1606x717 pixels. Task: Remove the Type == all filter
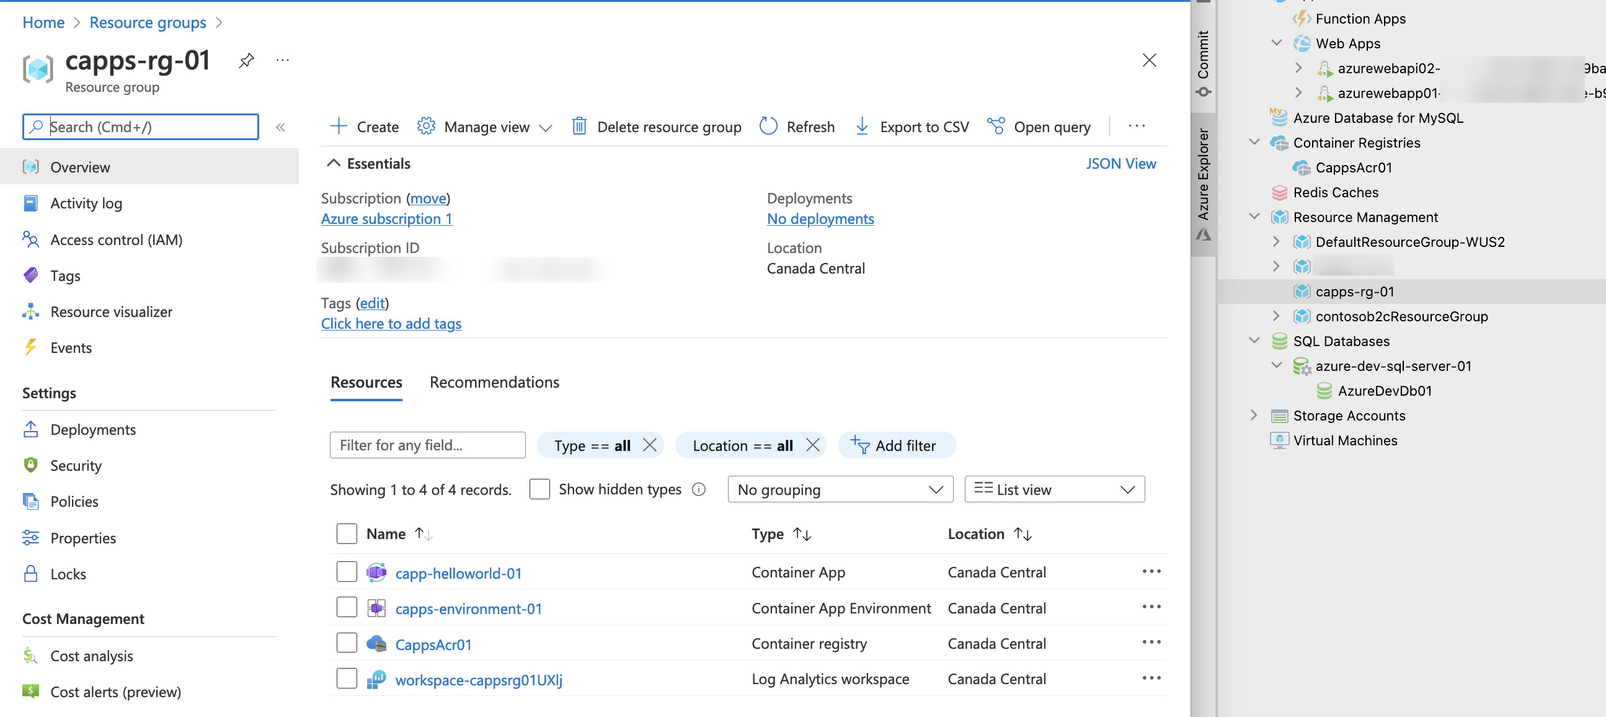(650, 445)
